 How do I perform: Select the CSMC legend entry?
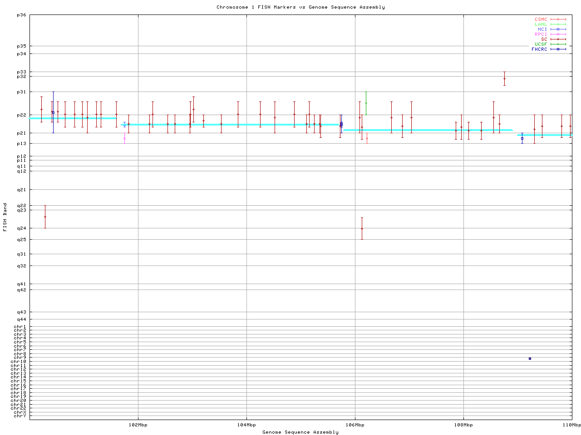pyautogui.click(x=541, y=19)
